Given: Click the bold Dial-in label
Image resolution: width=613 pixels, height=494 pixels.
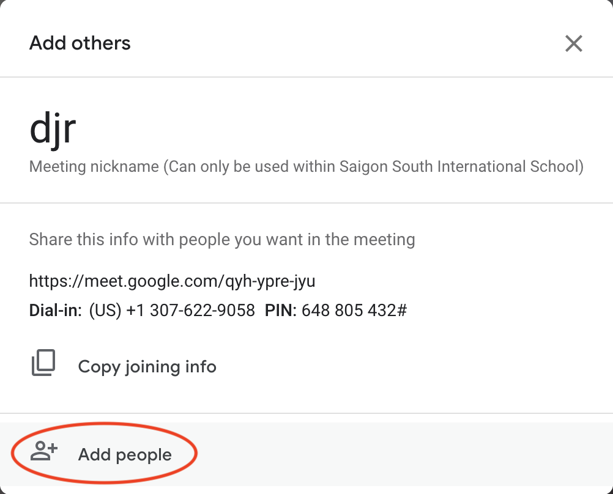Looking at the screenshot, I should pos(55,311).
